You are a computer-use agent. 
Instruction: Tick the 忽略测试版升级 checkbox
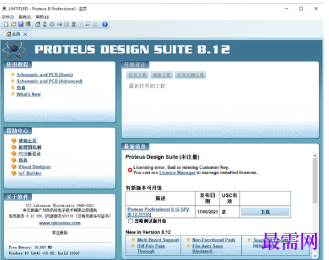tap(131, 221)
